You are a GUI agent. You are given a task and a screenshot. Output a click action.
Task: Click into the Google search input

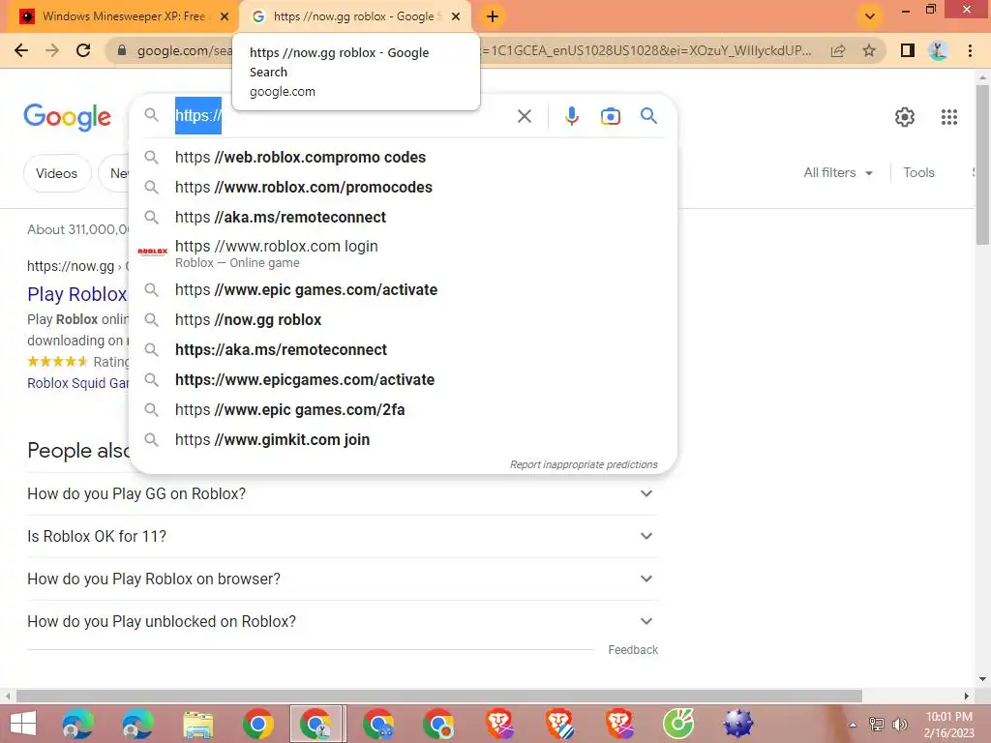point(342,116)
